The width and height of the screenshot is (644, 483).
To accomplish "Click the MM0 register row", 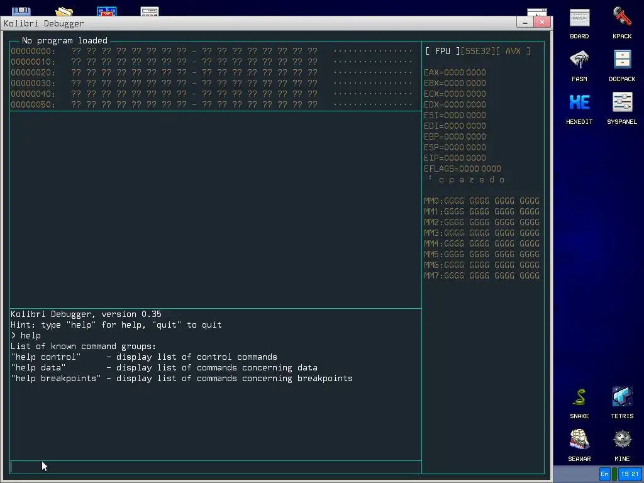I will [x=482, y=201].
